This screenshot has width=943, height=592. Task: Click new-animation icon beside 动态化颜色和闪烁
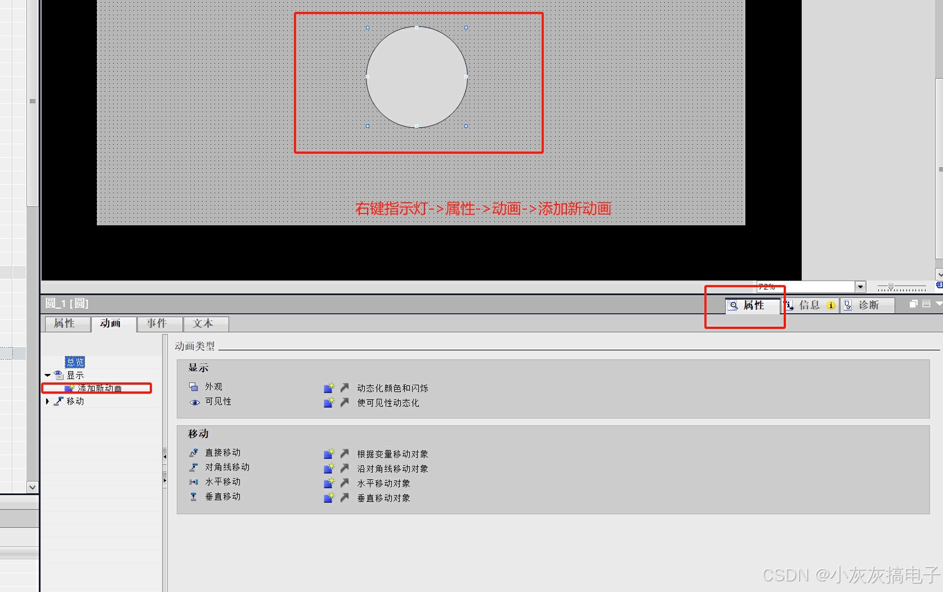pyautogui.click(x=329, y=388)
